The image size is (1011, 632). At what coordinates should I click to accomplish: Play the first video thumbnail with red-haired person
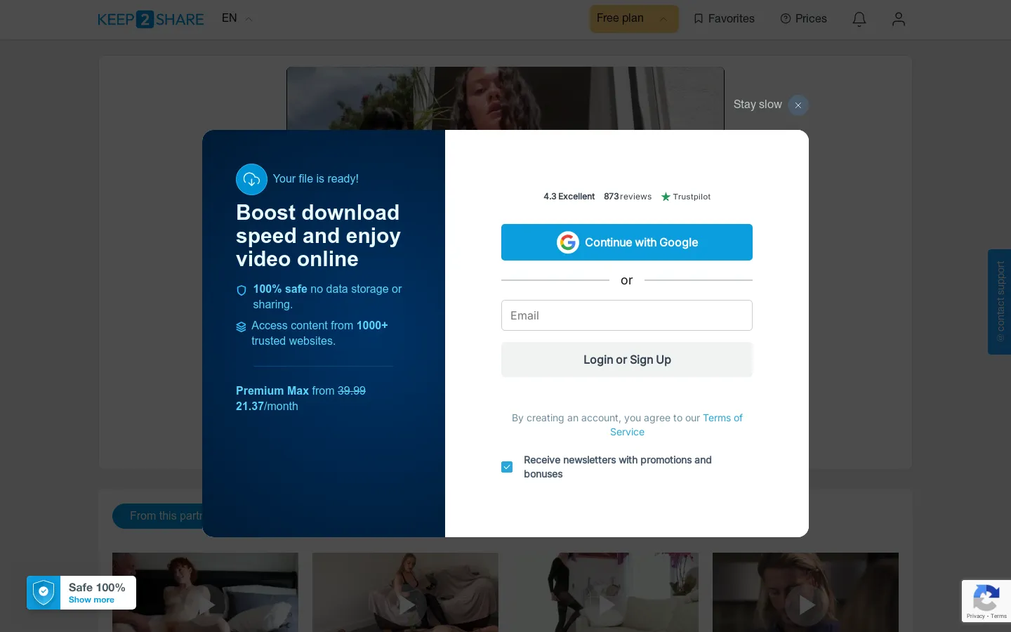pyautogui.click(x=205, y=592)
